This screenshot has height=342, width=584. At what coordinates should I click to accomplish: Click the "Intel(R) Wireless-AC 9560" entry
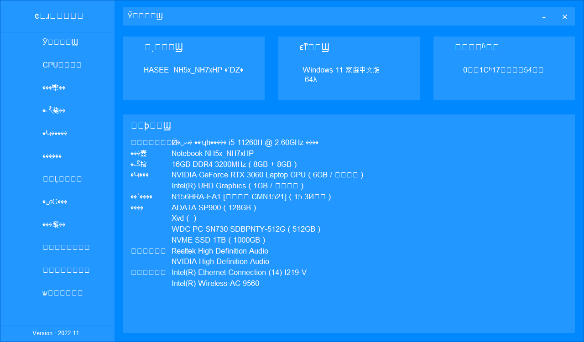pyautogui.click(x=215, y=283)
